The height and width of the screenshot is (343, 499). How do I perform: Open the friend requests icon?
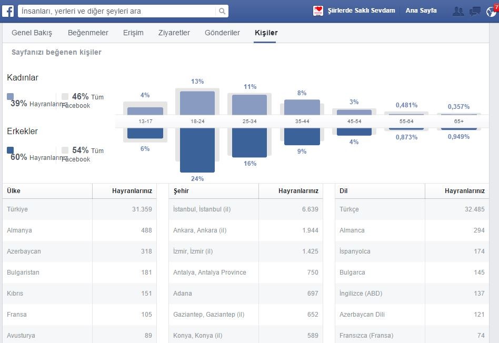pos(458,12)
